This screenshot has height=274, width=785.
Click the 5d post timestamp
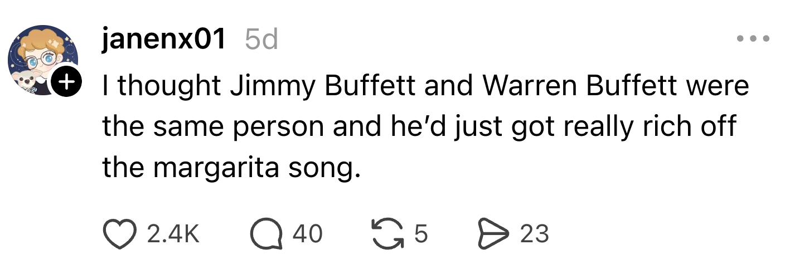click(261, 39)
